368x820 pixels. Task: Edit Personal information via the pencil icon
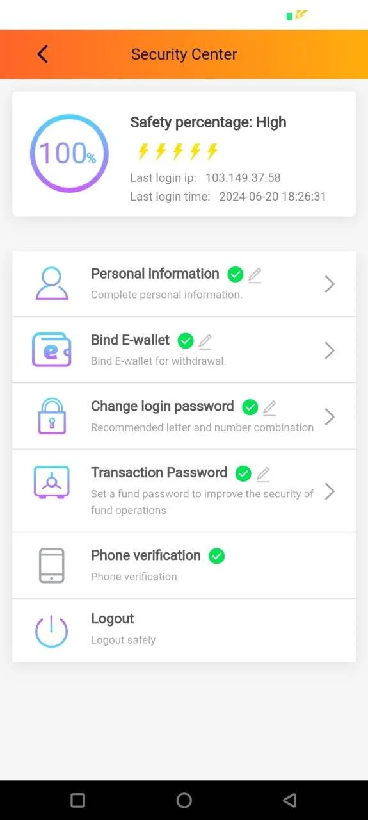coord(255,275)
